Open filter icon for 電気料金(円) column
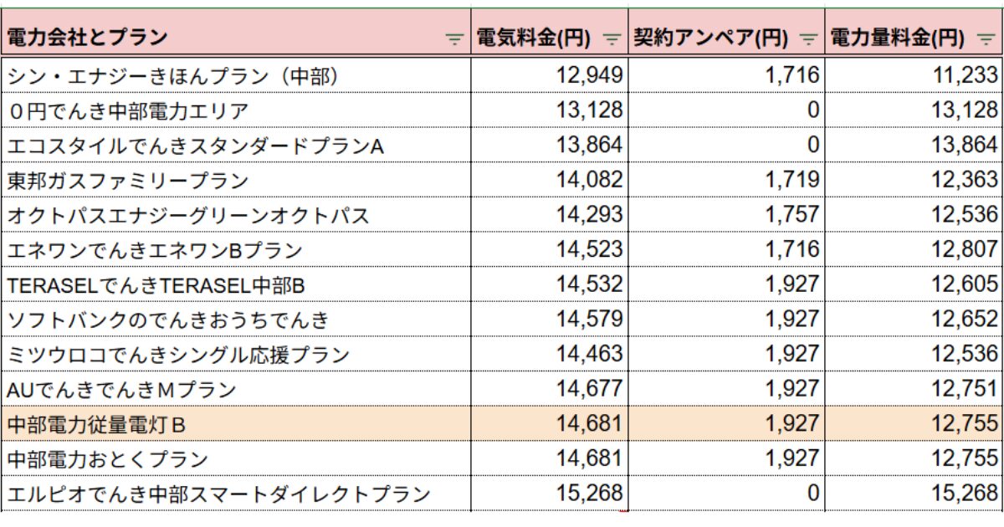Screen dimensions: 1004x527 click(x=612, y=38)
